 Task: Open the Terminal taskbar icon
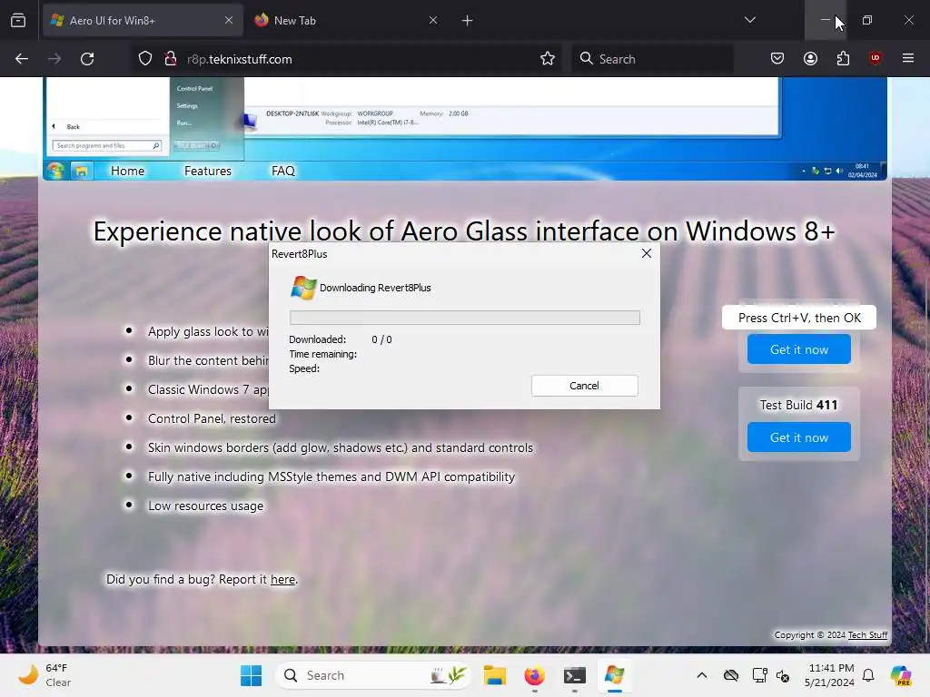(x=574, y=675)
